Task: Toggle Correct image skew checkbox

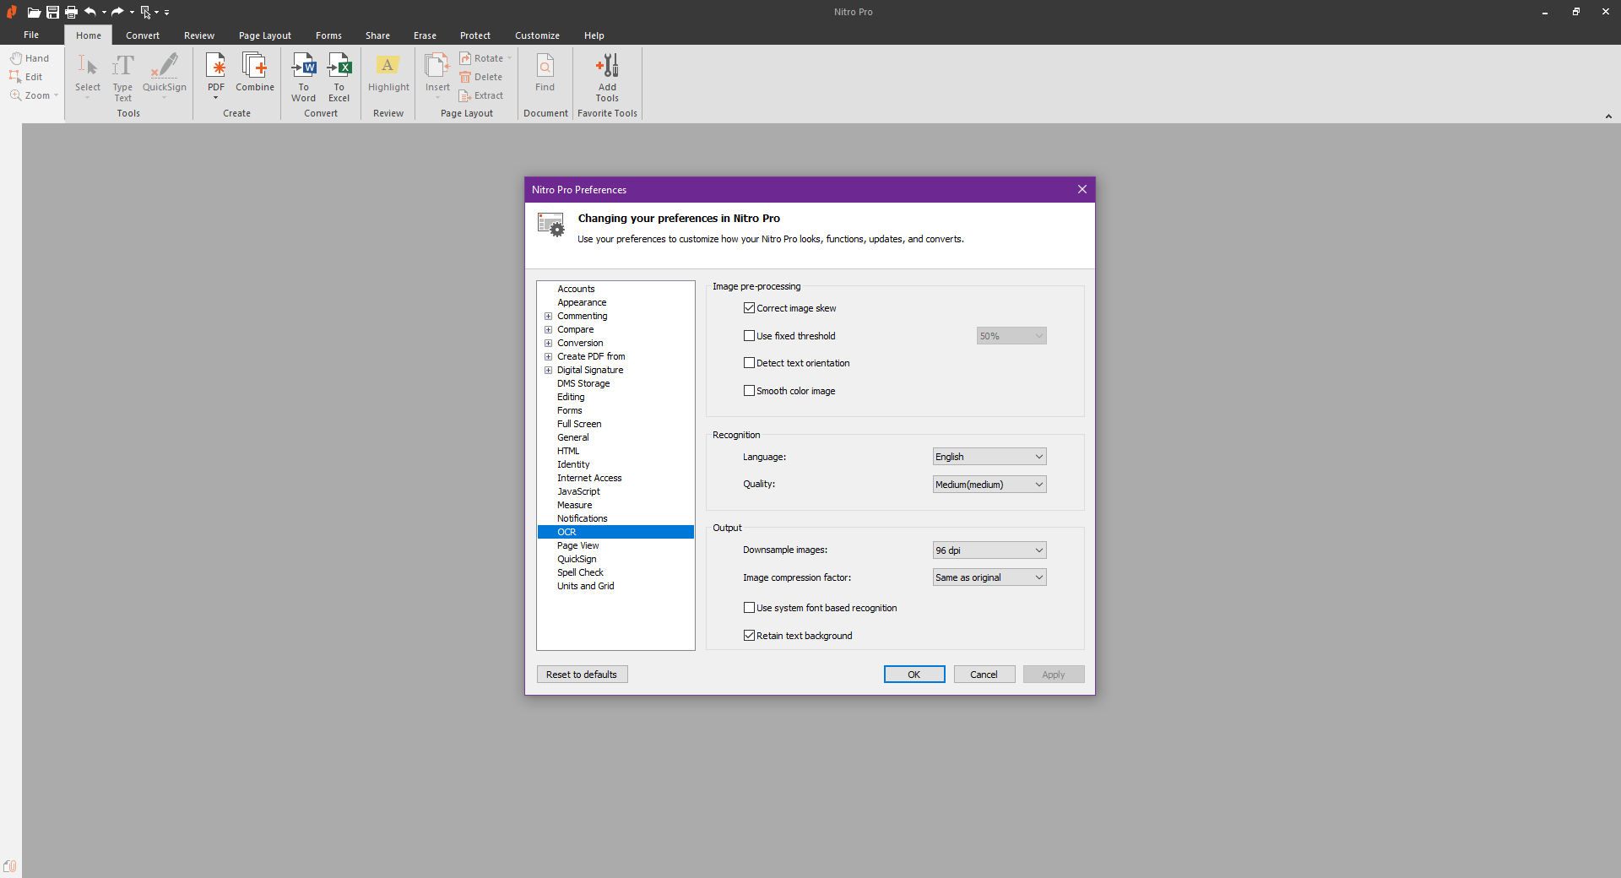Action: click(749, 308)
